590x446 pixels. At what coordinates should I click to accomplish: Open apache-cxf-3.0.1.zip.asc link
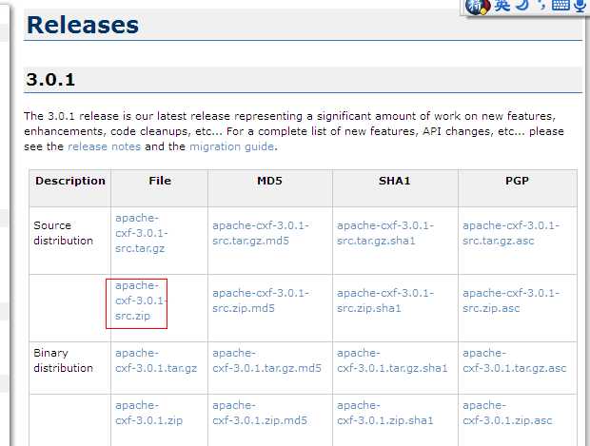507,413
